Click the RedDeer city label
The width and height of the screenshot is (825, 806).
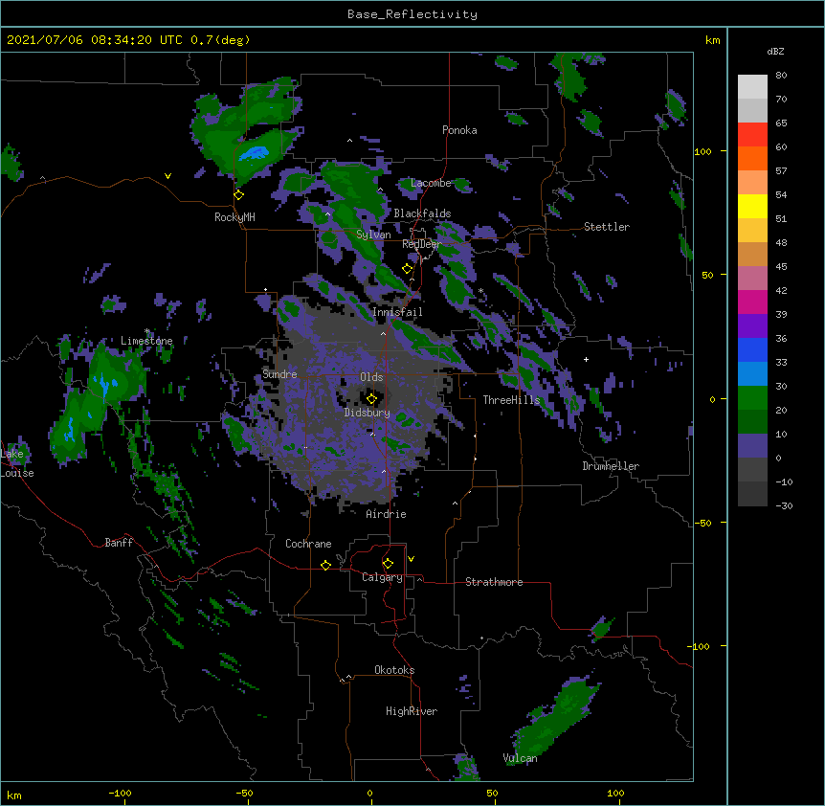(x=422, y=244)
